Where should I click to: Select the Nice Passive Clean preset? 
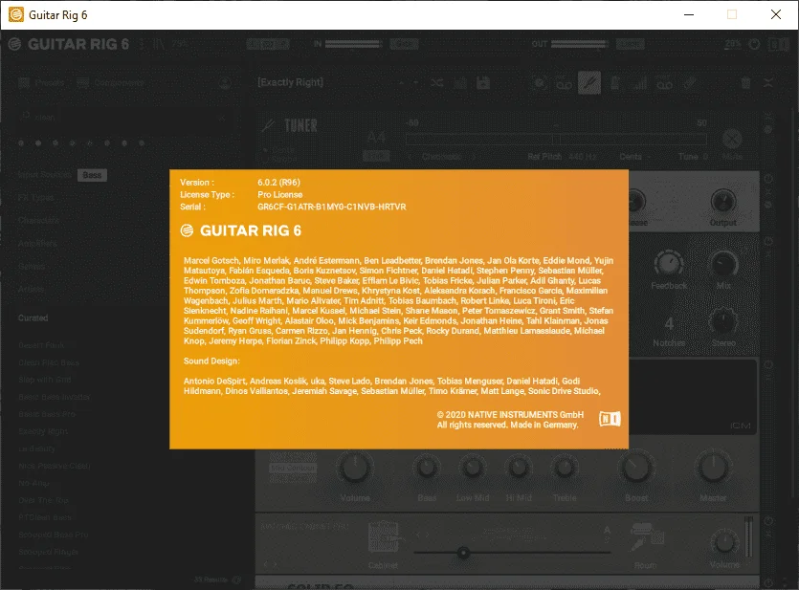click(x=54, y=466)
